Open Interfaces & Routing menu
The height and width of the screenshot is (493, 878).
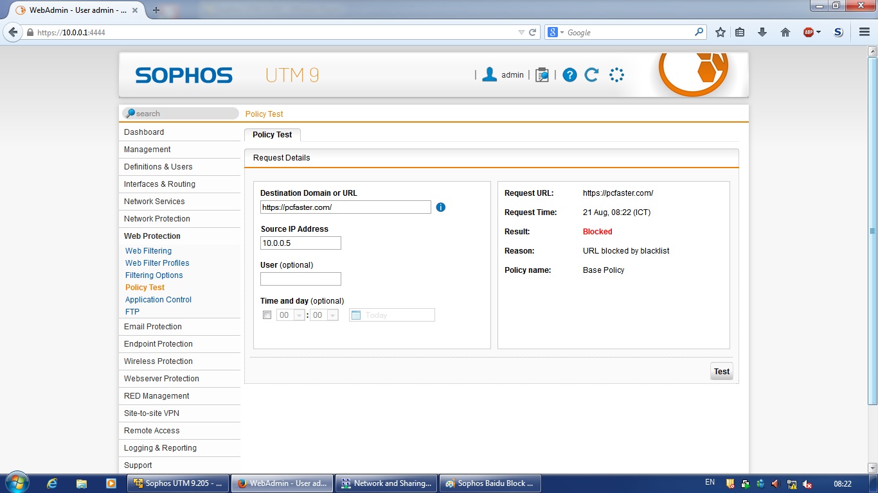(x=179, y=184)
